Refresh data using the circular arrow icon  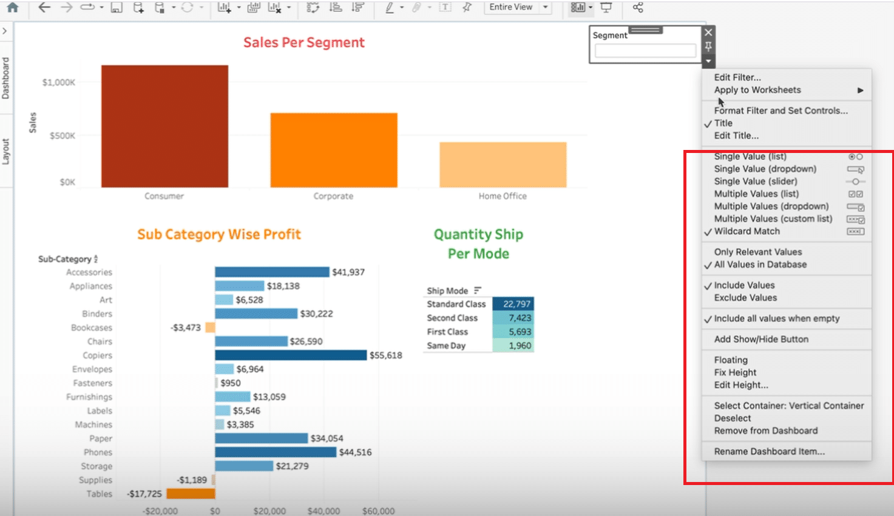(x=188, y=7)
